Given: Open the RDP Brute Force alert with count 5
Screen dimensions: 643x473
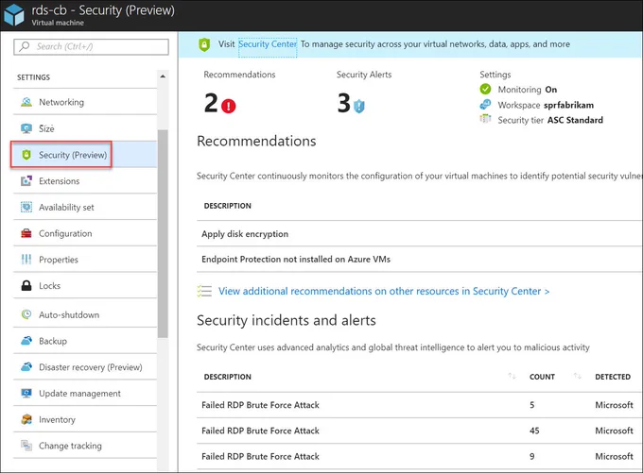Looking at the screenshot, I should pyautogui.click(x=420, y=405).
